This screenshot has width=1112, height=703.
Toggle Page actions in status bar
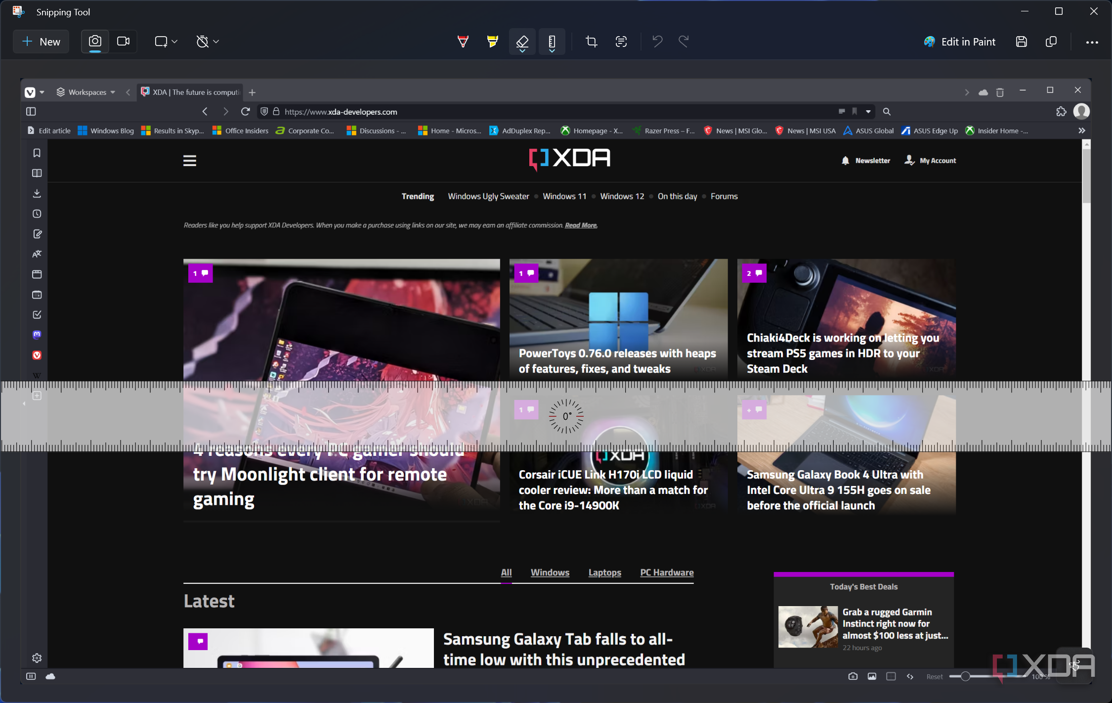click(910, 677)
